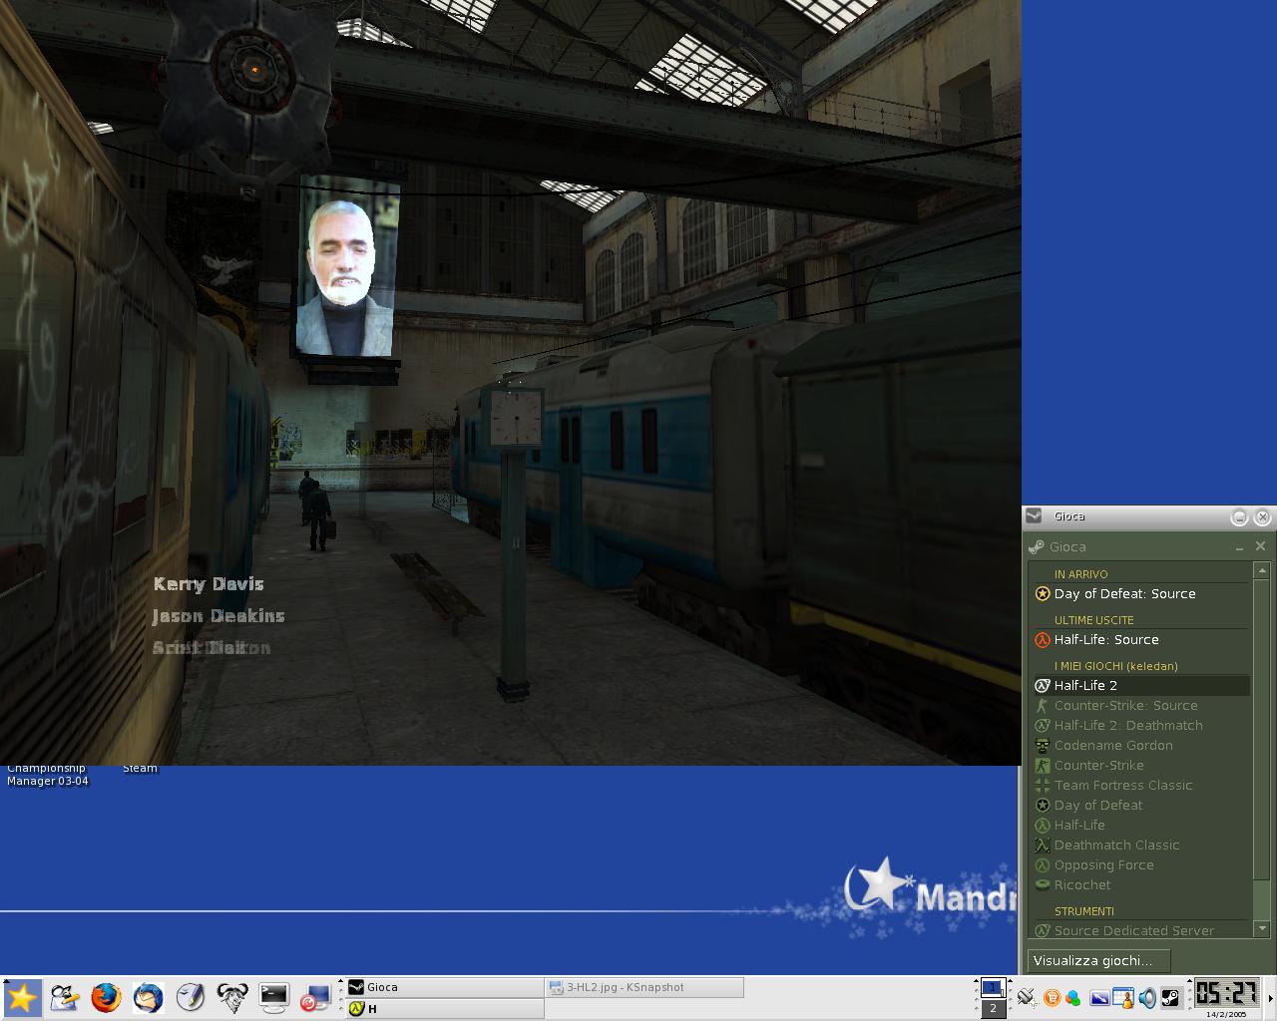Select Half-Life: Source text in game list
This screenshot has width=1277, height=1021.
coord(1106,639)
